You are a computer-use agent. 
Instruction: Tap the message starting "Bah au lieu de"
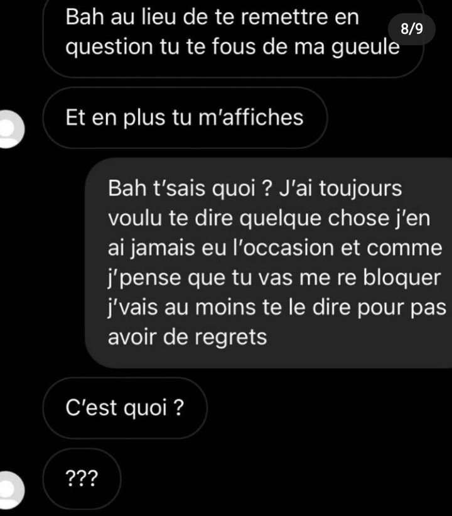click(234, 36)
